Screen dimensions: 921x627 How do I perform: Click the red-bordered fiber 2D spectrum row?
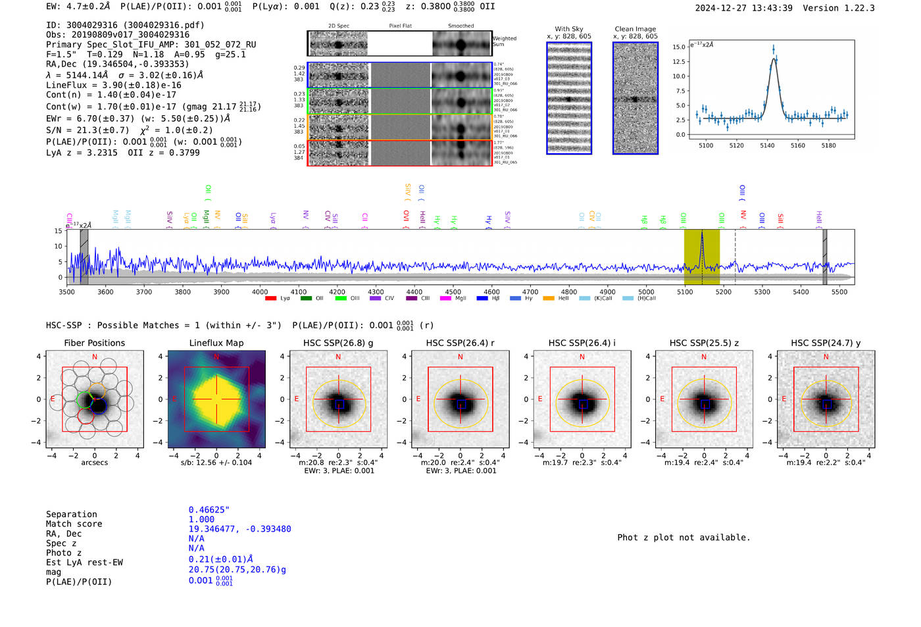point(400,153)
